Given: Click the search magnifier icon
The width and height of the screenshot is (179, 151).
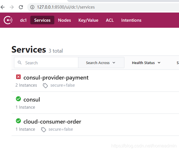Looking at the screenshot, I should click(20, 63).
